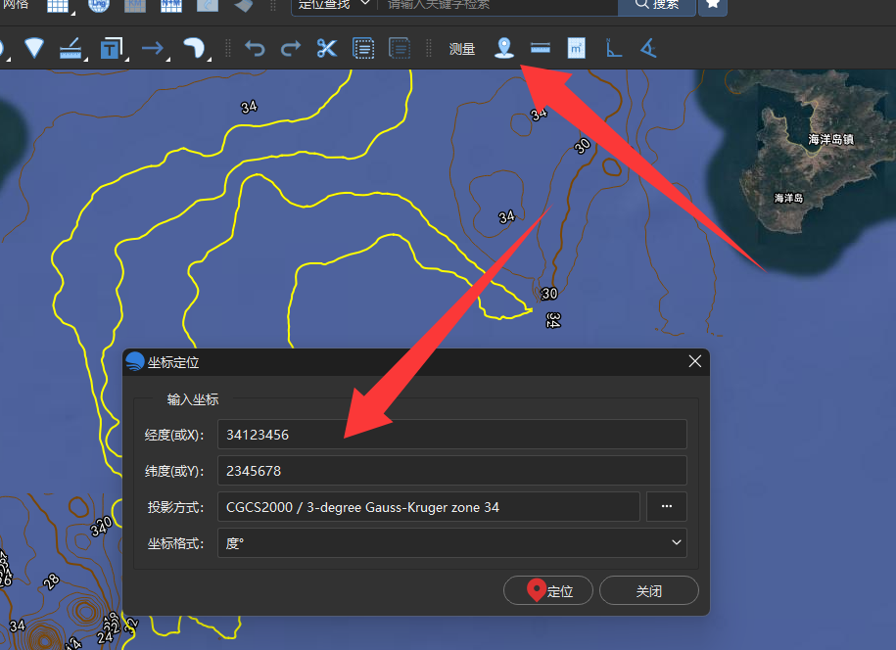Open the coordinate locate pin tool
896x650 pixels.
(x=504, y=48)
